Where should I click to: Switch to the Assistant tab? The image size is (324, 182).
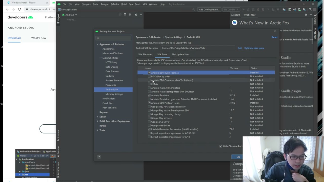point(235,15)
